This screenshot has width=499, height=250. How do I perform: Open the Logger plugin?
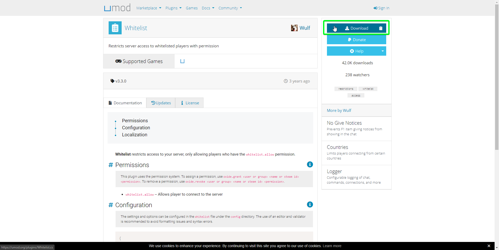click(x=334, y=171)
